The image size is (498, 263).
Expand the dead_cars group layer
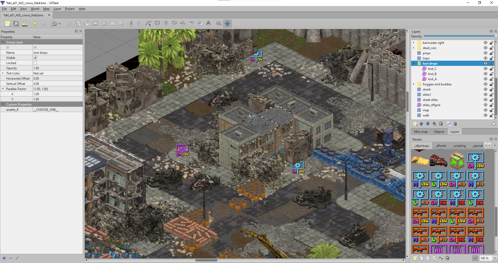coord(414,48)
